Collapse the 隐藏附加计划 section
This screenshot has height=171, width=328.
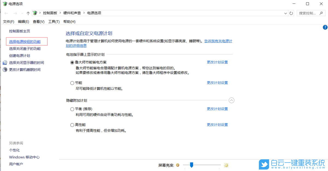tap(232, 100)
